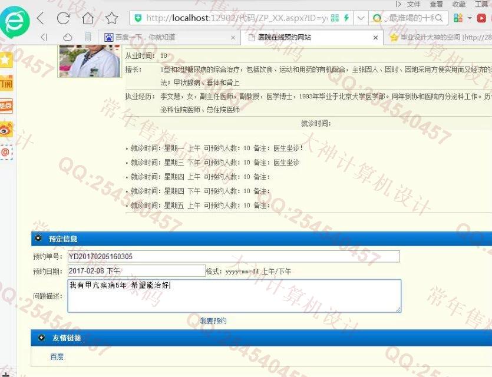The width and height of the screenshot is (492, 377).
Task: Click the doctor photo thumbnail
Action: pyautogui.click(x=90, y=61)
